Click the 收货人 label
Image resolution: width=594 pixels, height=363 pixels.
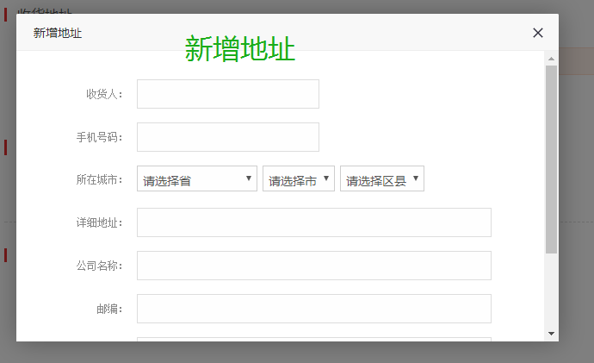104,94
